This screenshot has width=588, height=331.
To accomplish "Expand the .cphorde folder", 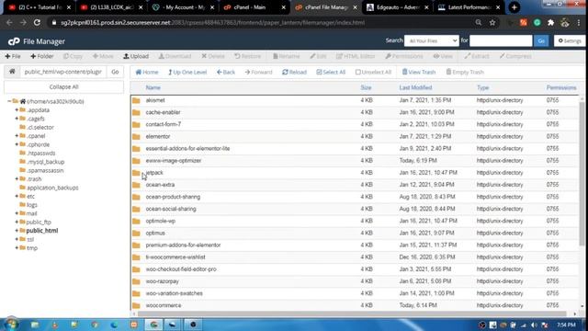I will click(x=17, y=144).
